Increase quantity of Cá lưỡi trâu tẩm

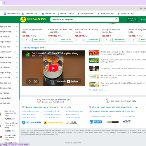(x=57, y=40)
